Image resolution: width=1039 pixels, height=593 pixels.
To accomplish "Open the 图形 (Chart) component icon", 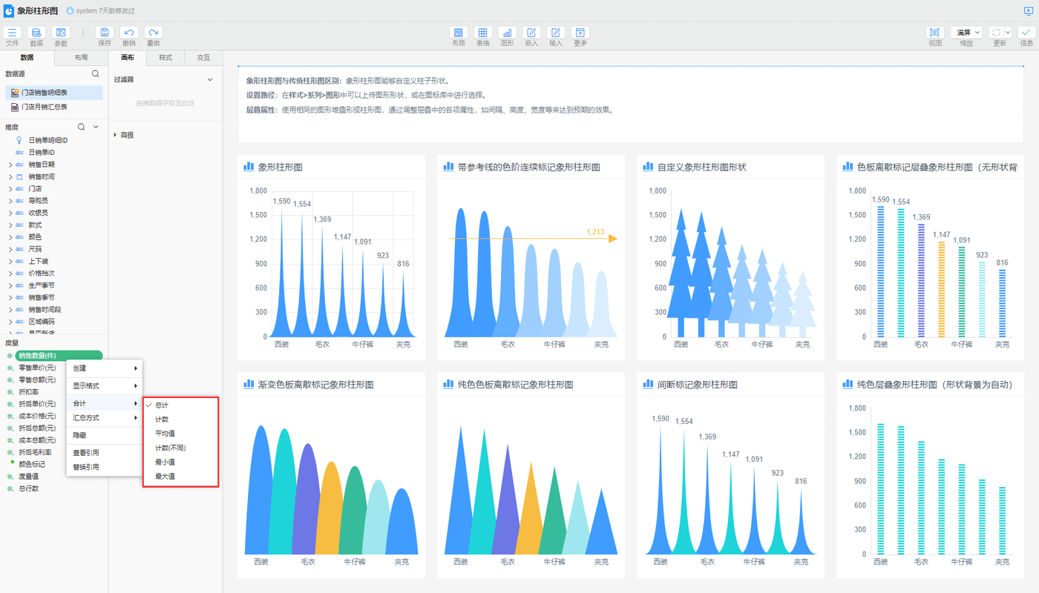I will [507, 33].
